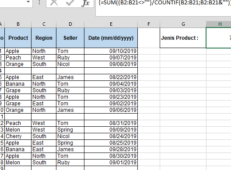
Task: Click Apple cell in 09/10/2019 row
Action: [18, 51]
